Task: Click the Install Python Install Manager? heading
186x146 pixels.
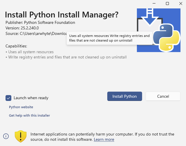Action: 62,15
